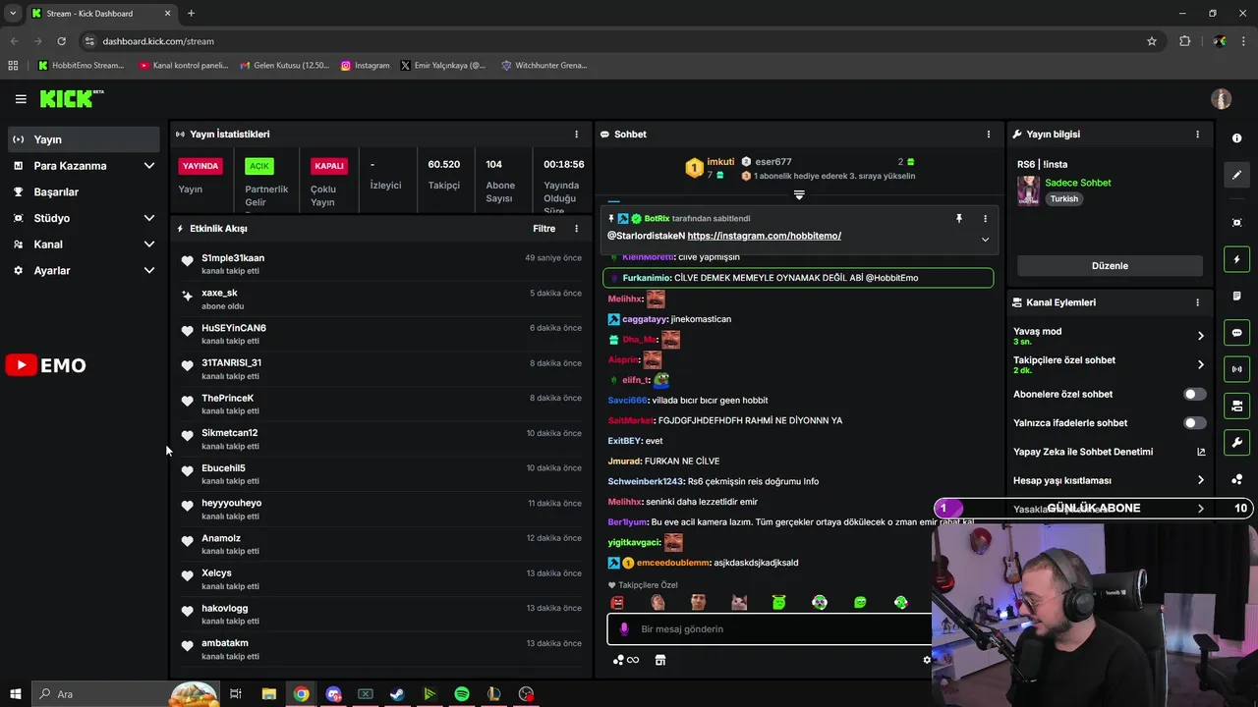Click the Düzenle button
This screenshot has width=1258, height=707.
[1110, 266]
